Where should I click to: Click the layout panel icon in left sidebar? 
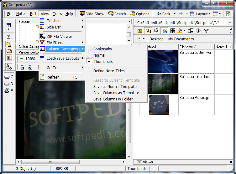pos(9,25)
